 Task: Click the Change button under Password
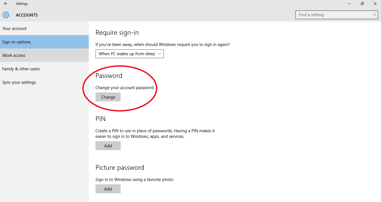coord(108,97)
